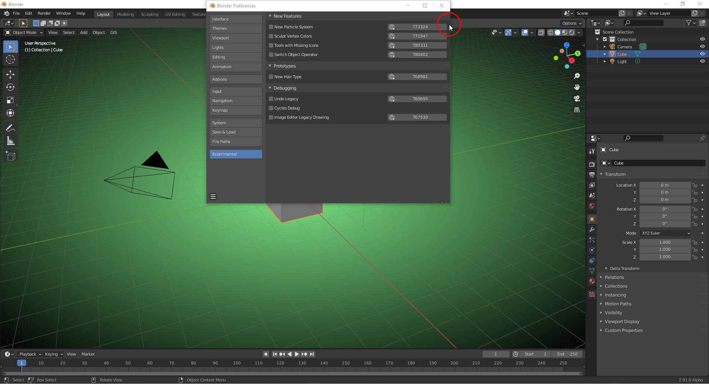Open the Material properties tab
The height and width of the screenshot is (384, 709).
point(592,281)
